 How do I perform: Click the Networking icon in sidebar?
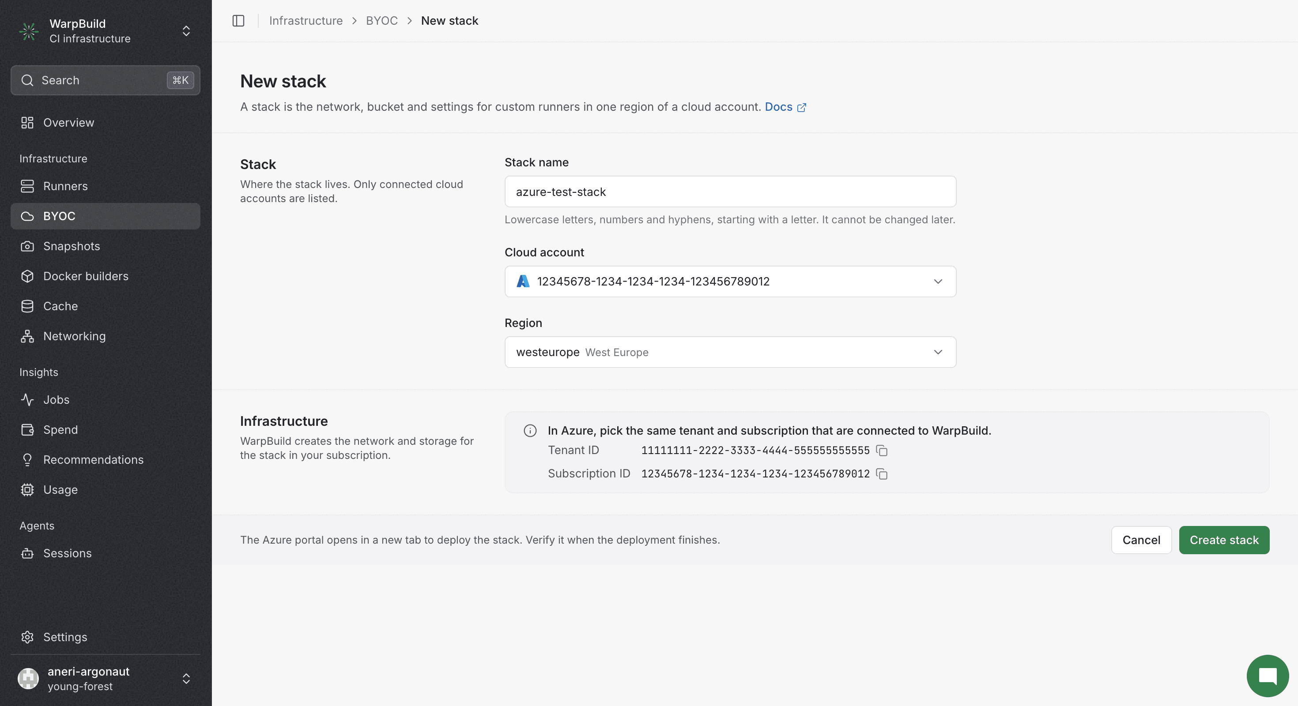(x=27, y=336)
